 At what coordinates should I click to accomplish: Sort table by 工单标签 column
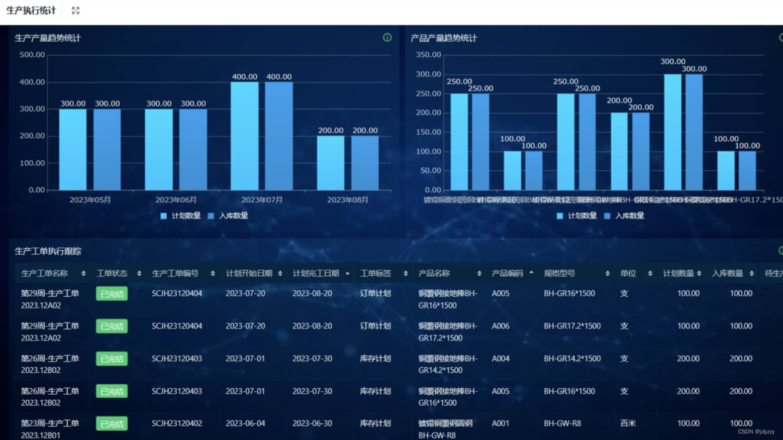406,273
